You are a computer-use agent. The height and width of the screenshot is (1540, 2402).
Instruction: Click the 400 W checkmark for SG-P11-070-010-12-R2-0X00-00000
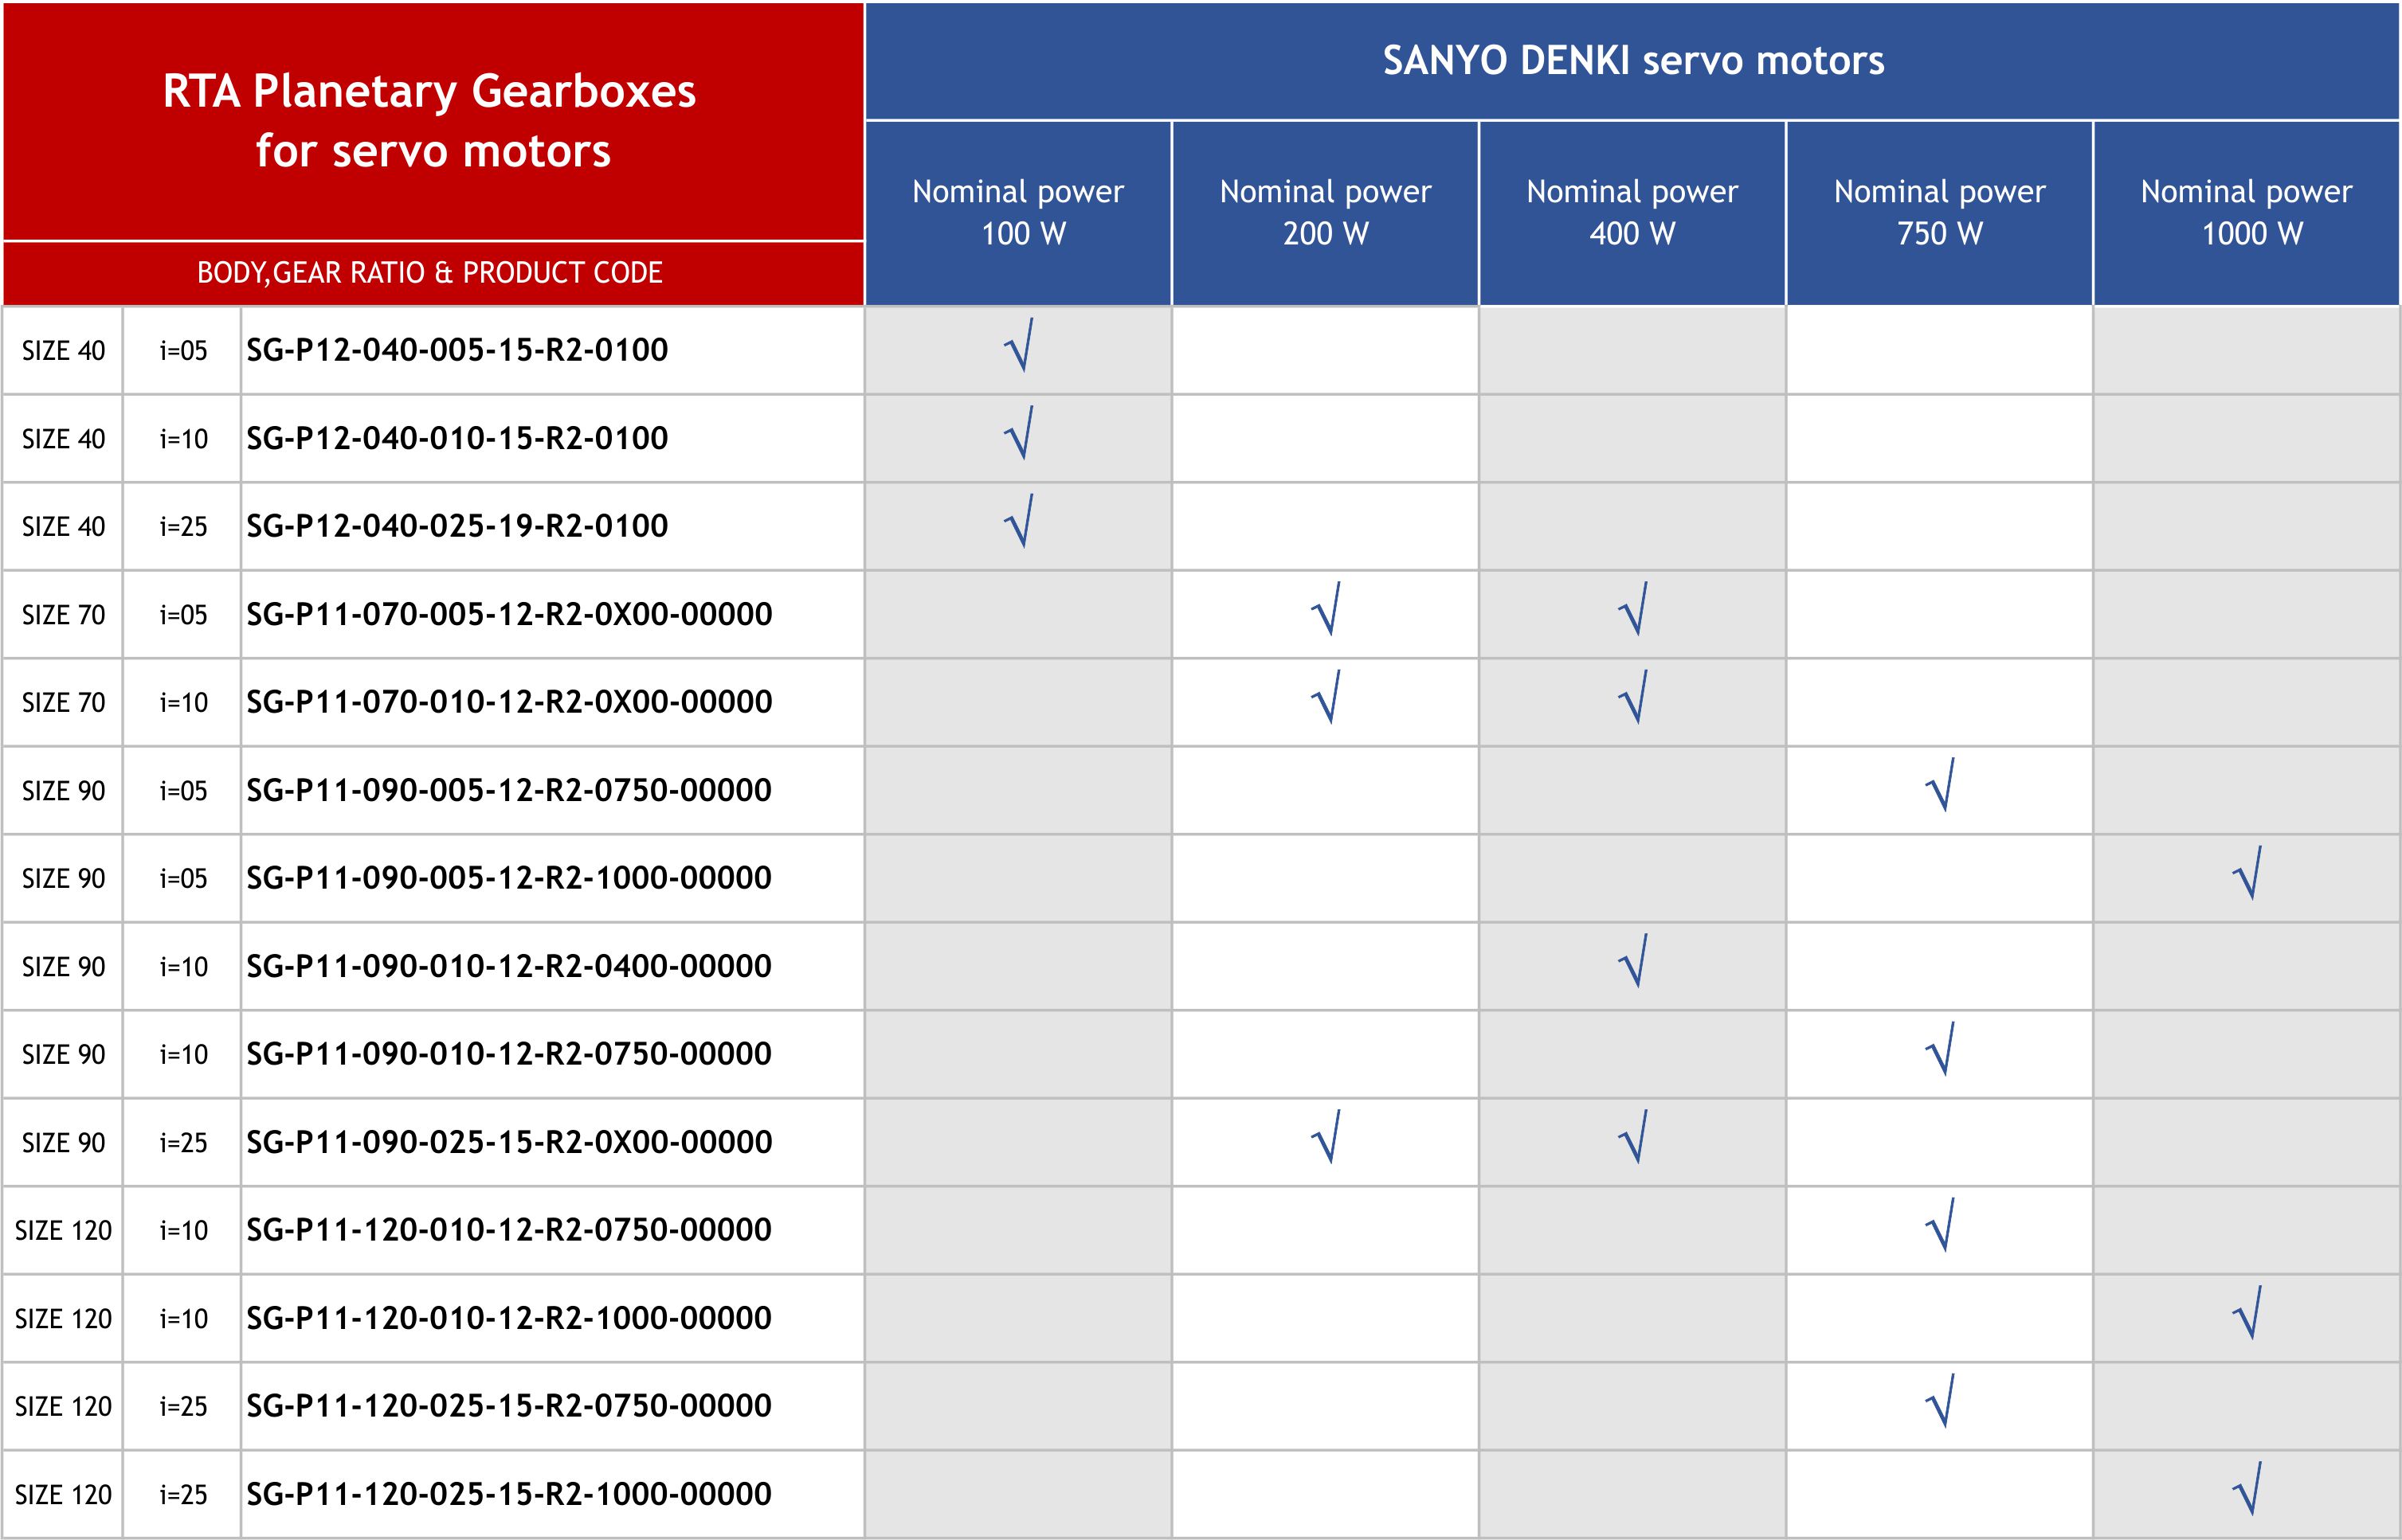pyautogui.click(x=1634, y=697)
